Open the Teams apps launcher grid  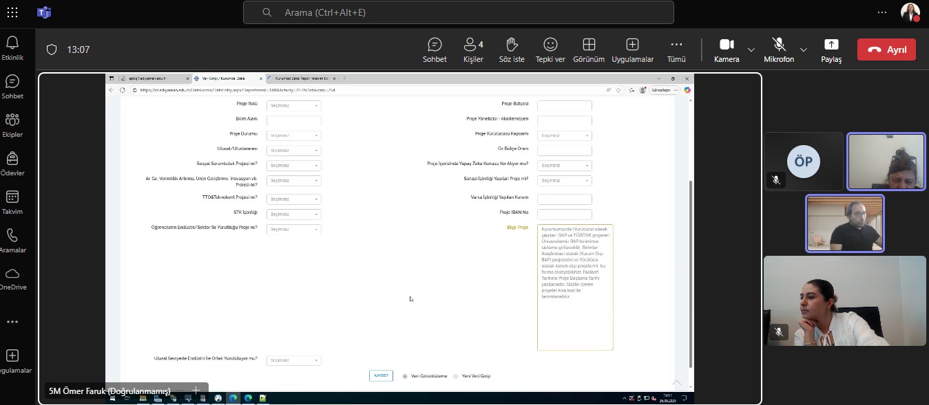point(12,12)
